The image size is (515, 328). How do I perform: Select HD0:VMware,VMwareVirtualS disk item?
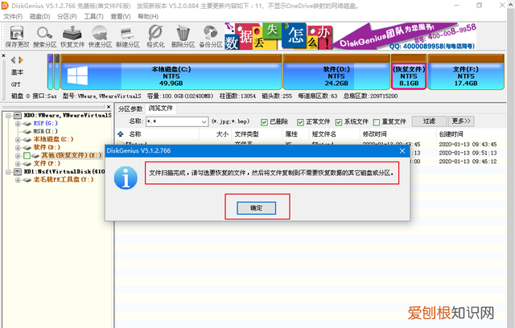click(68, 115)
